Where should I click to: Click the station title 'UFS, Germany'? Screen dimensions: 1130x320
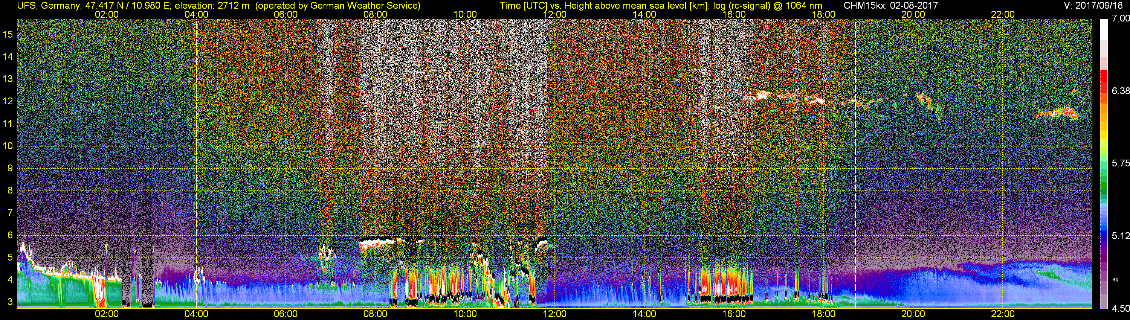[x=49, y=5]
